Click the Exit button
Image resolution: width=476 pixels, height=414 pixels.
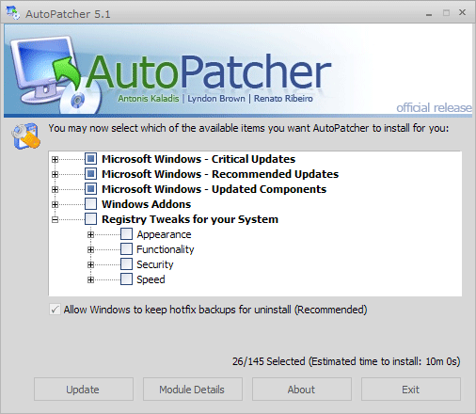[x=411, y=390]
